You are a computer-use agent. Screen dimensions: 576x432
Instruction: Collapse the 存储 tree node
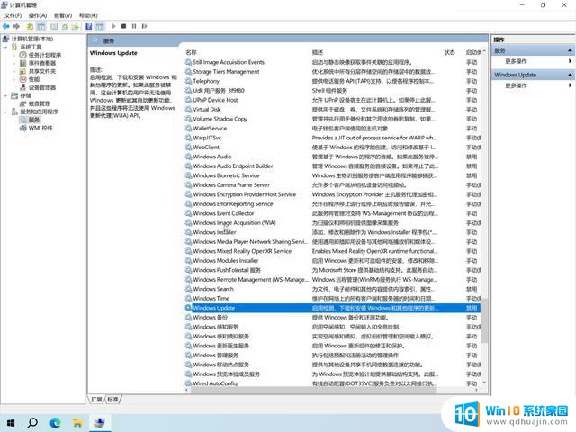click(6, 95)
